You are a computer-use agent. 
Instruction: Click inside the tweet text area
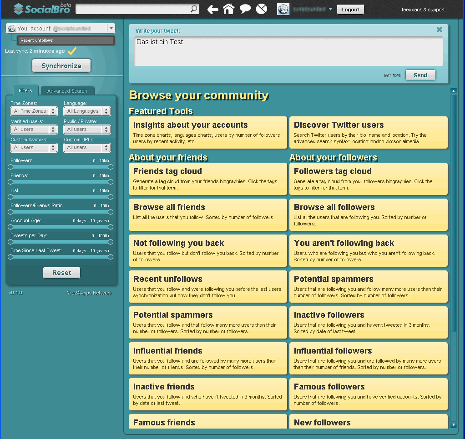tap(288, 51)
